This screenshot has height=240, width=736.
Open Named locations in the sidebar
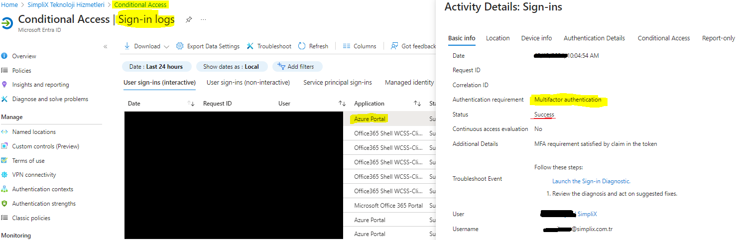[x=34, y=132]
